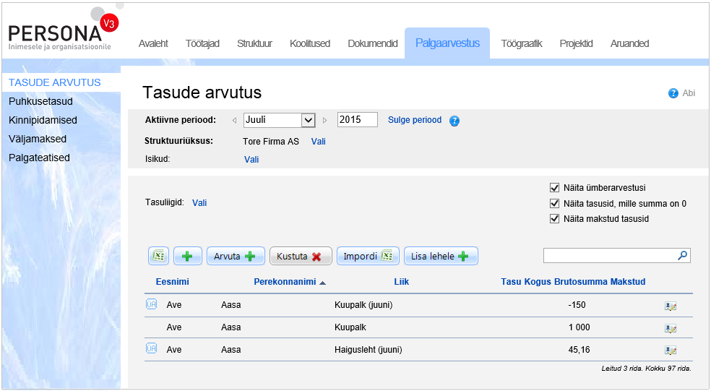Switch to the Töötajad tab
The width and height of the screenshot is (711, 391).
point(202,43)
